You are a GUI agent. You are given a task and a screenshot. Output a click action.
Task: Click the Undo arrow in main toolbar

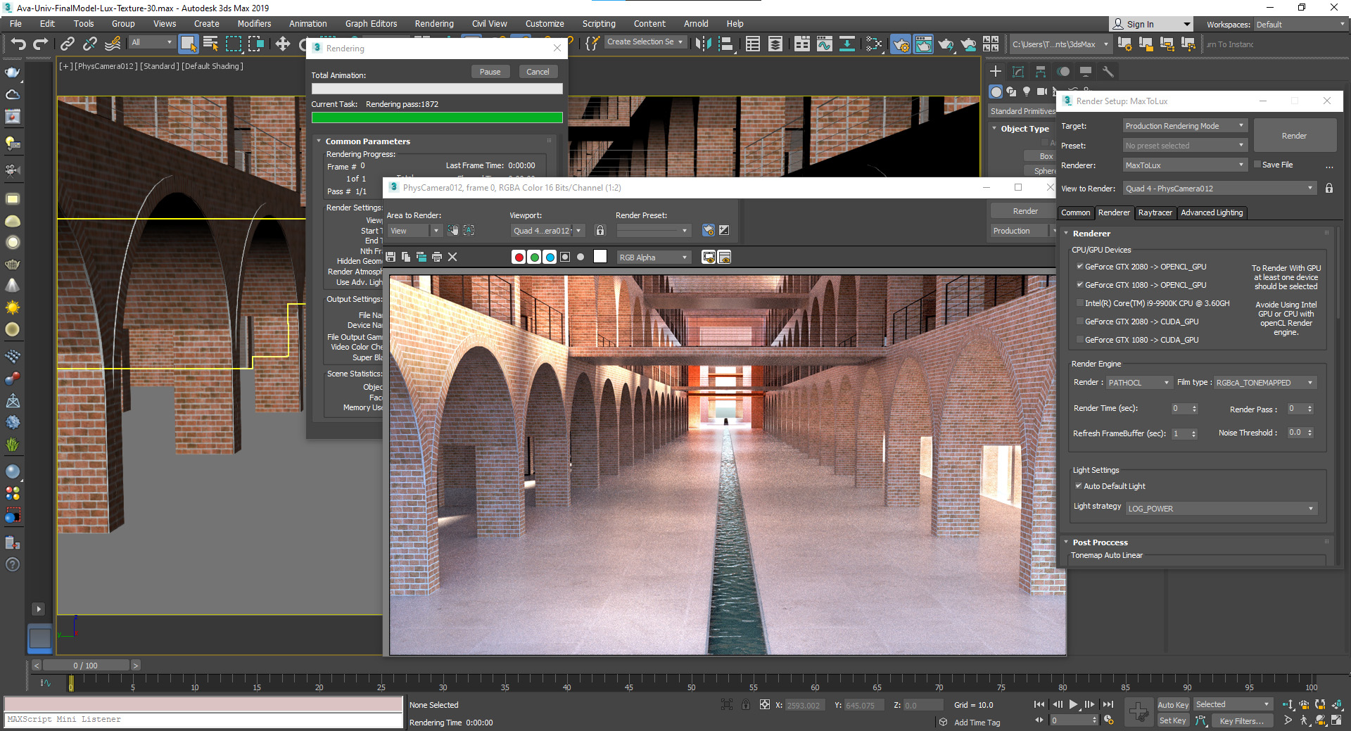(x=18, y=44)
